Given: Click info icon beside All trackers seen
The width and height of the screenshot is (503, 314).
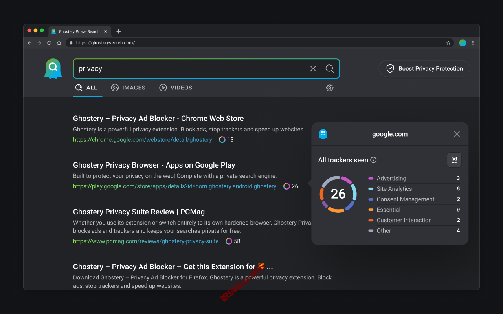Looking at the screenshot, I should [374, 160].
